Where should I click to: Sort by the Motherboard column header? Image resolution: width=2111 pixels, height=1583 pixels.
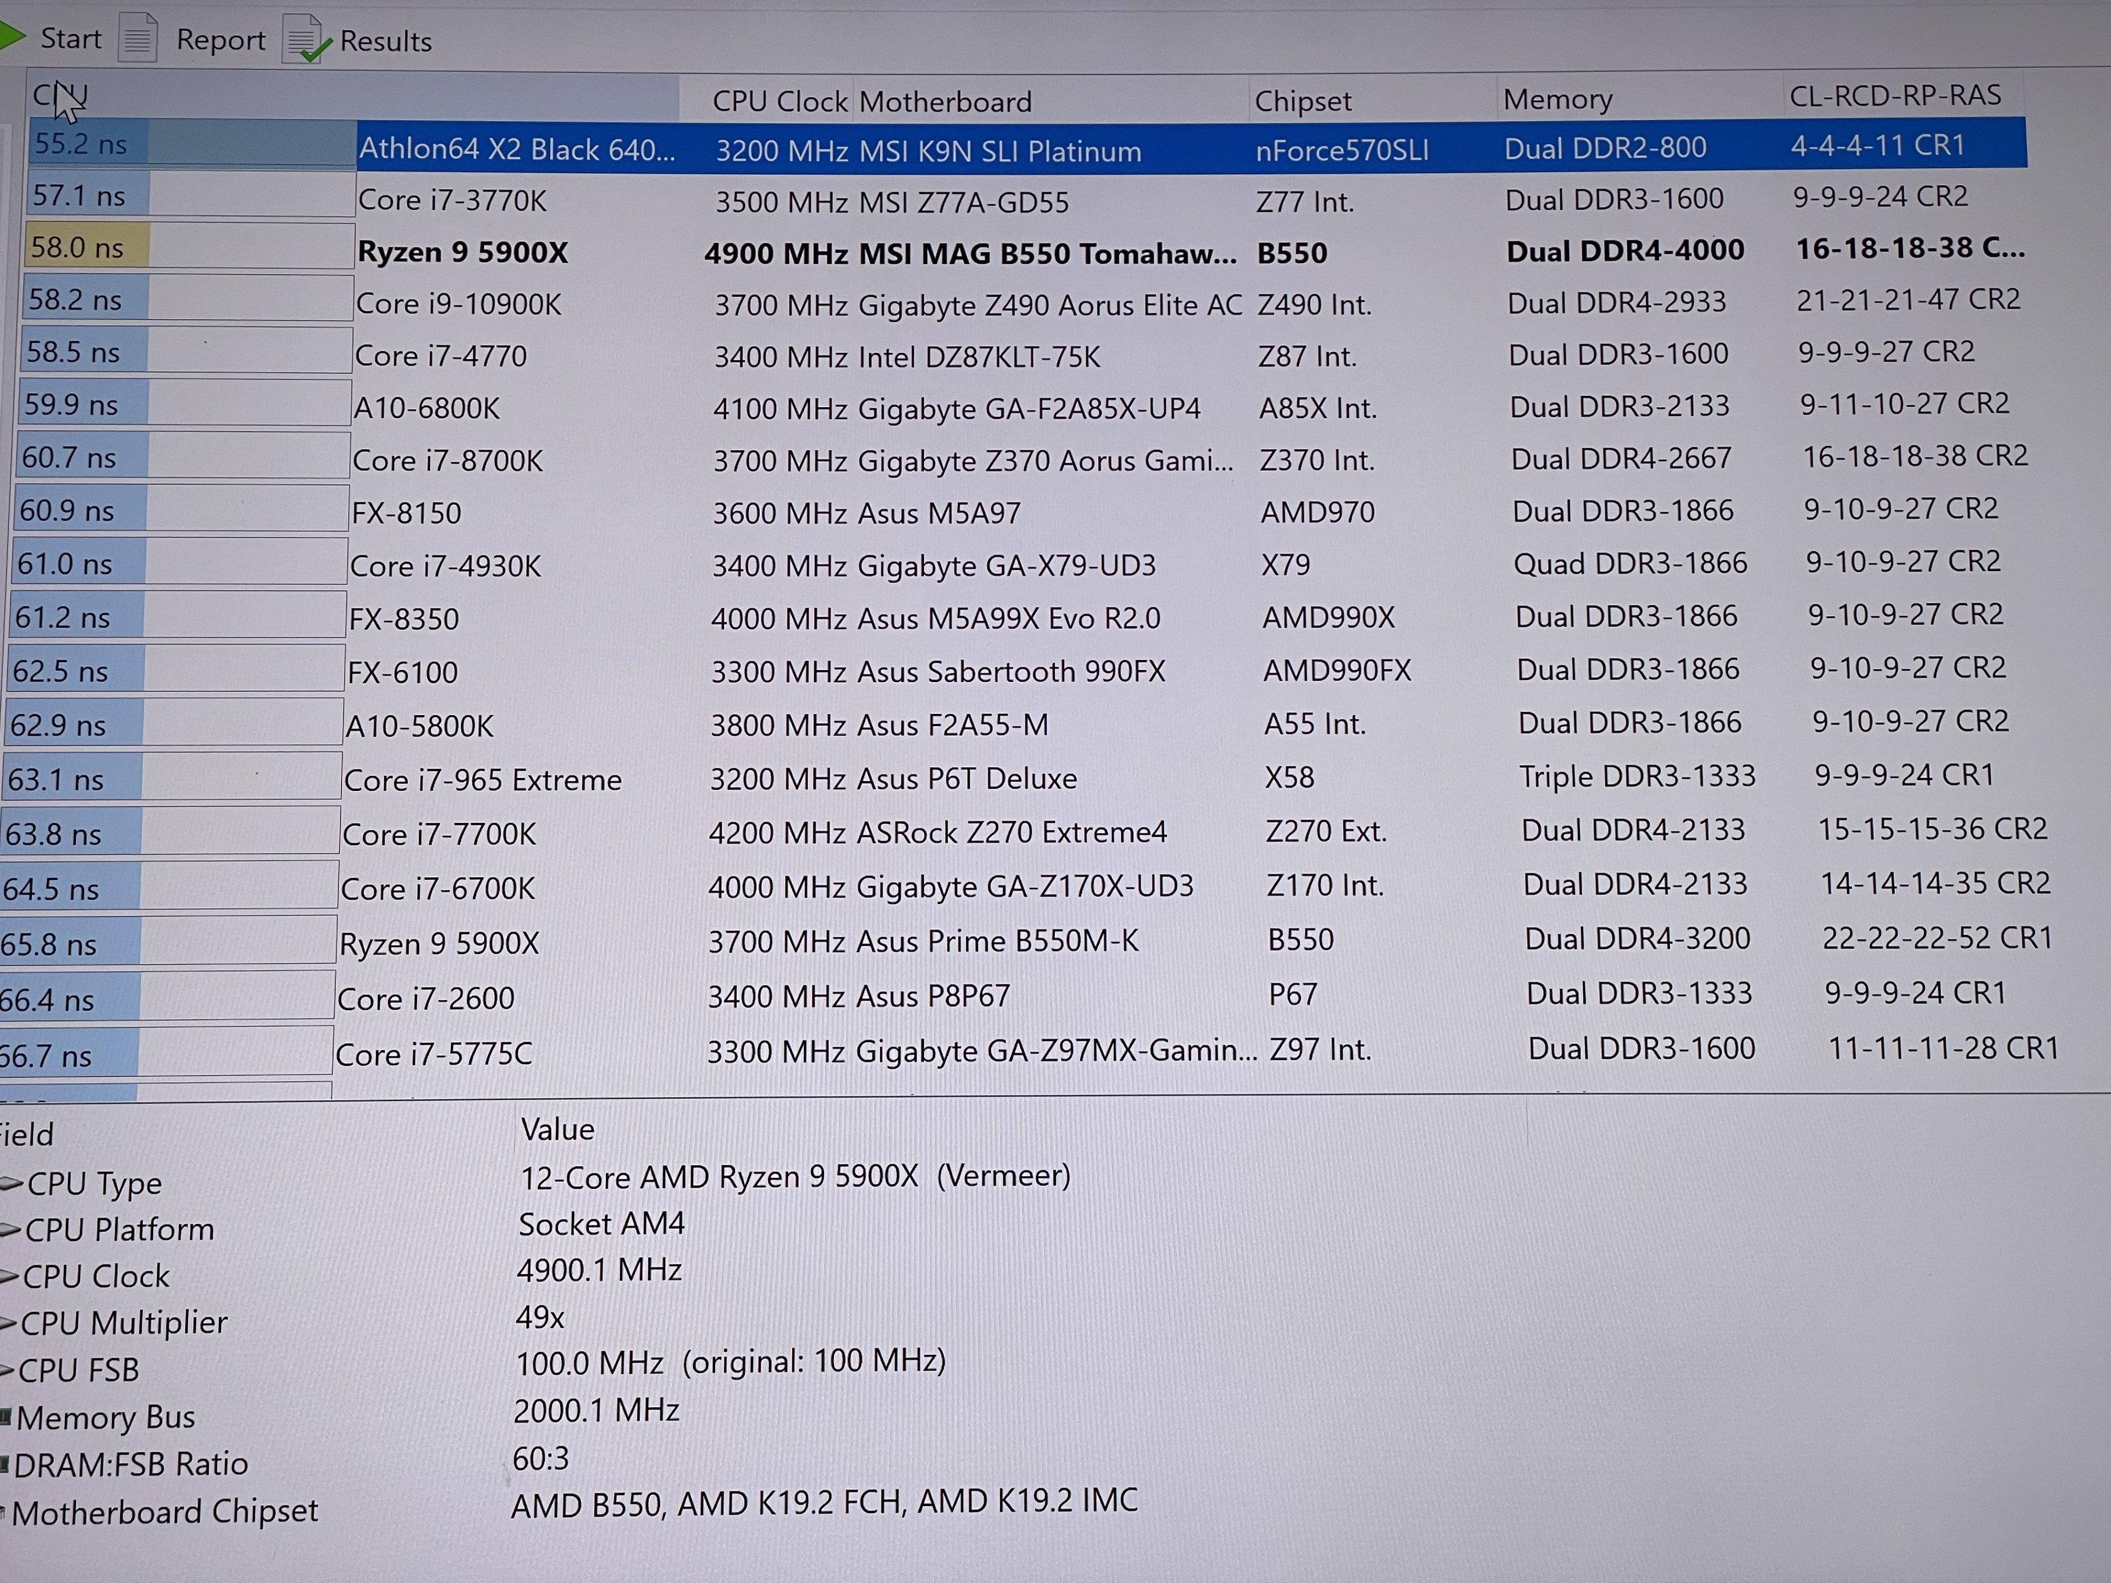(945, 101)
